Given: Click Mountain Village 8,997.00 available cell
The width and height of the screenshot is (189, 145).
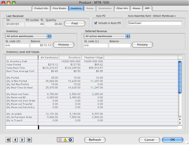Looking at the screenshot, I should pos(97,114).
